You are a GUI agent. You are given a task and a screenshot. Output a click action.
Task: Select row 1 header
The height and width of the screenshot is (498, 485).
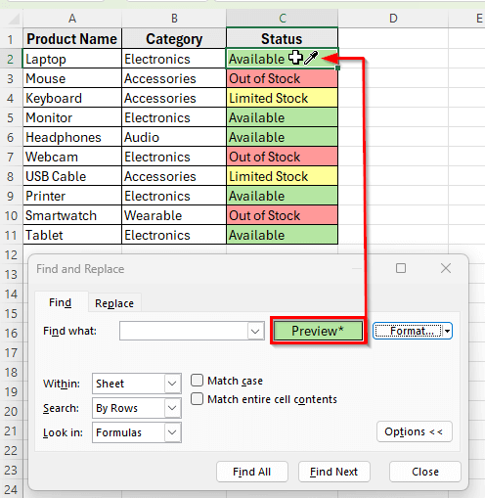(11, 39)
